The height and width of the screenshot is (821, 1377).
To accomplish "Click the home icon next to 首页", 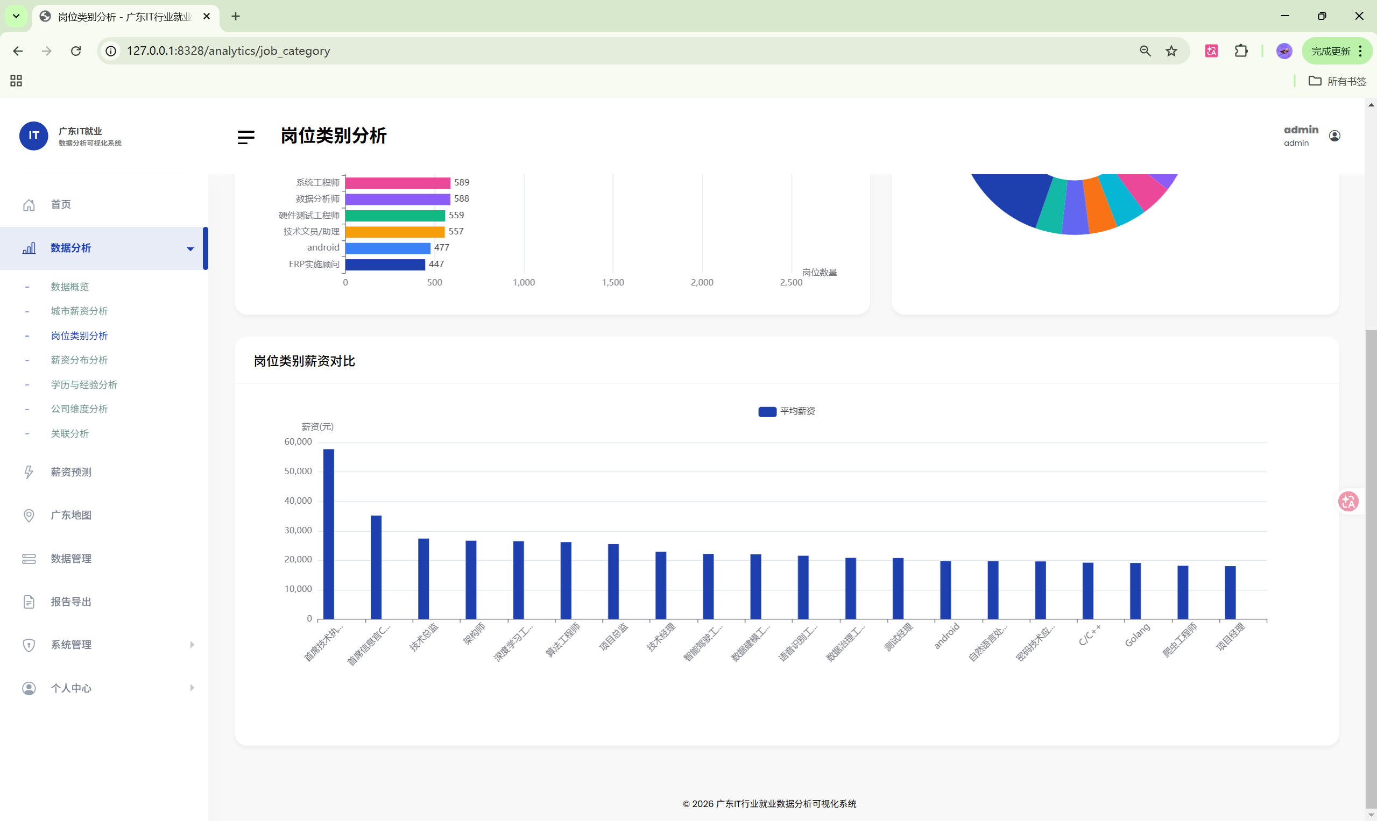I will tap(29, 205).
